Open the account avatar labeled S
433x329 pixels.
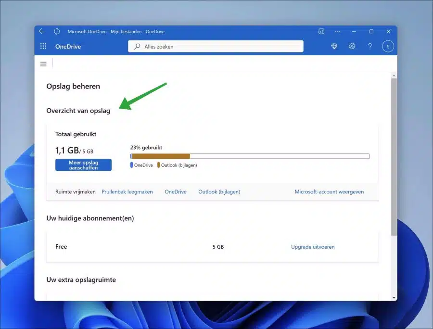click(388, 46)
